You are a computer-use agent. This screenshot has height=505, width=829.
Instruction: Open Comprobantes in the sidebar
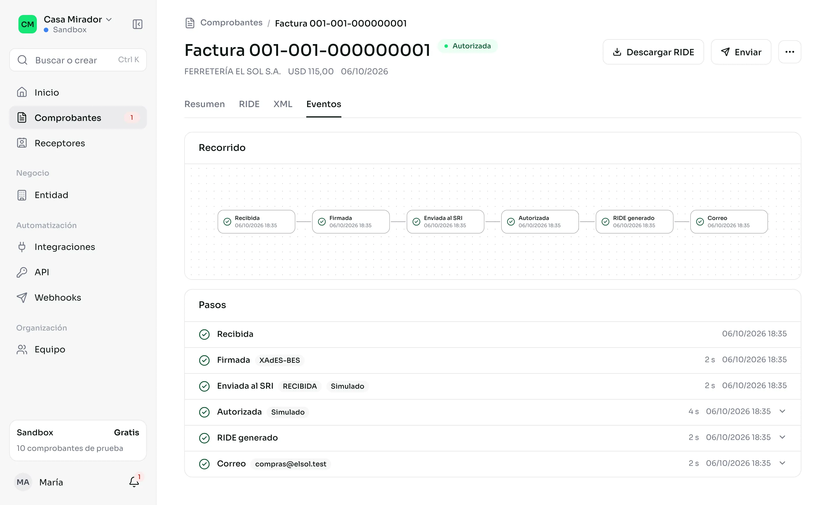coord(78,118)
